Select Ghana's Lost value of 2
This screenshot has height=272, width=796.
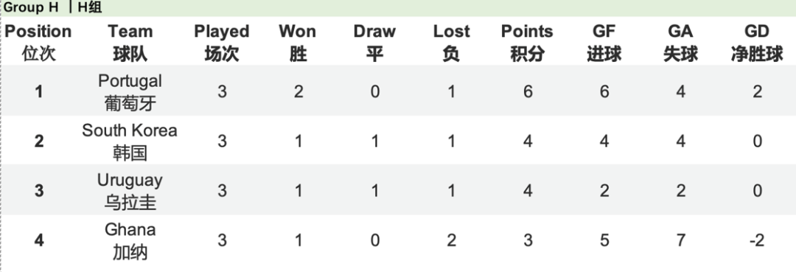tap(451, 240)
